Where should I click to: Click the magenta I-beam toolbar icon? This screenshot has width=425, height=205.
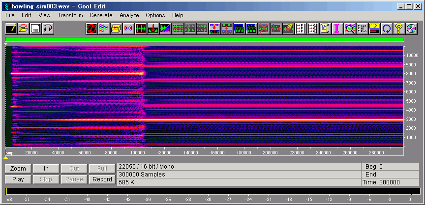337,29
